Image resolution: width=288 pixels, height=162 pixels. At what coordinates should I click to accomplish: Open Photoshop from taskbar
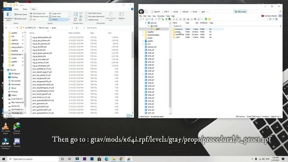tap(92, 159)
